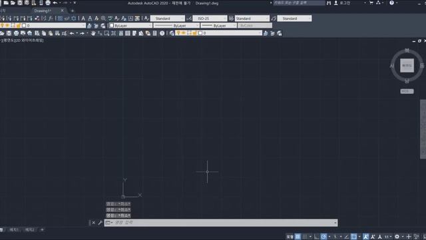Open the ByLayer color control dropdown
The image size is (426, 240).
pos(130,25)
